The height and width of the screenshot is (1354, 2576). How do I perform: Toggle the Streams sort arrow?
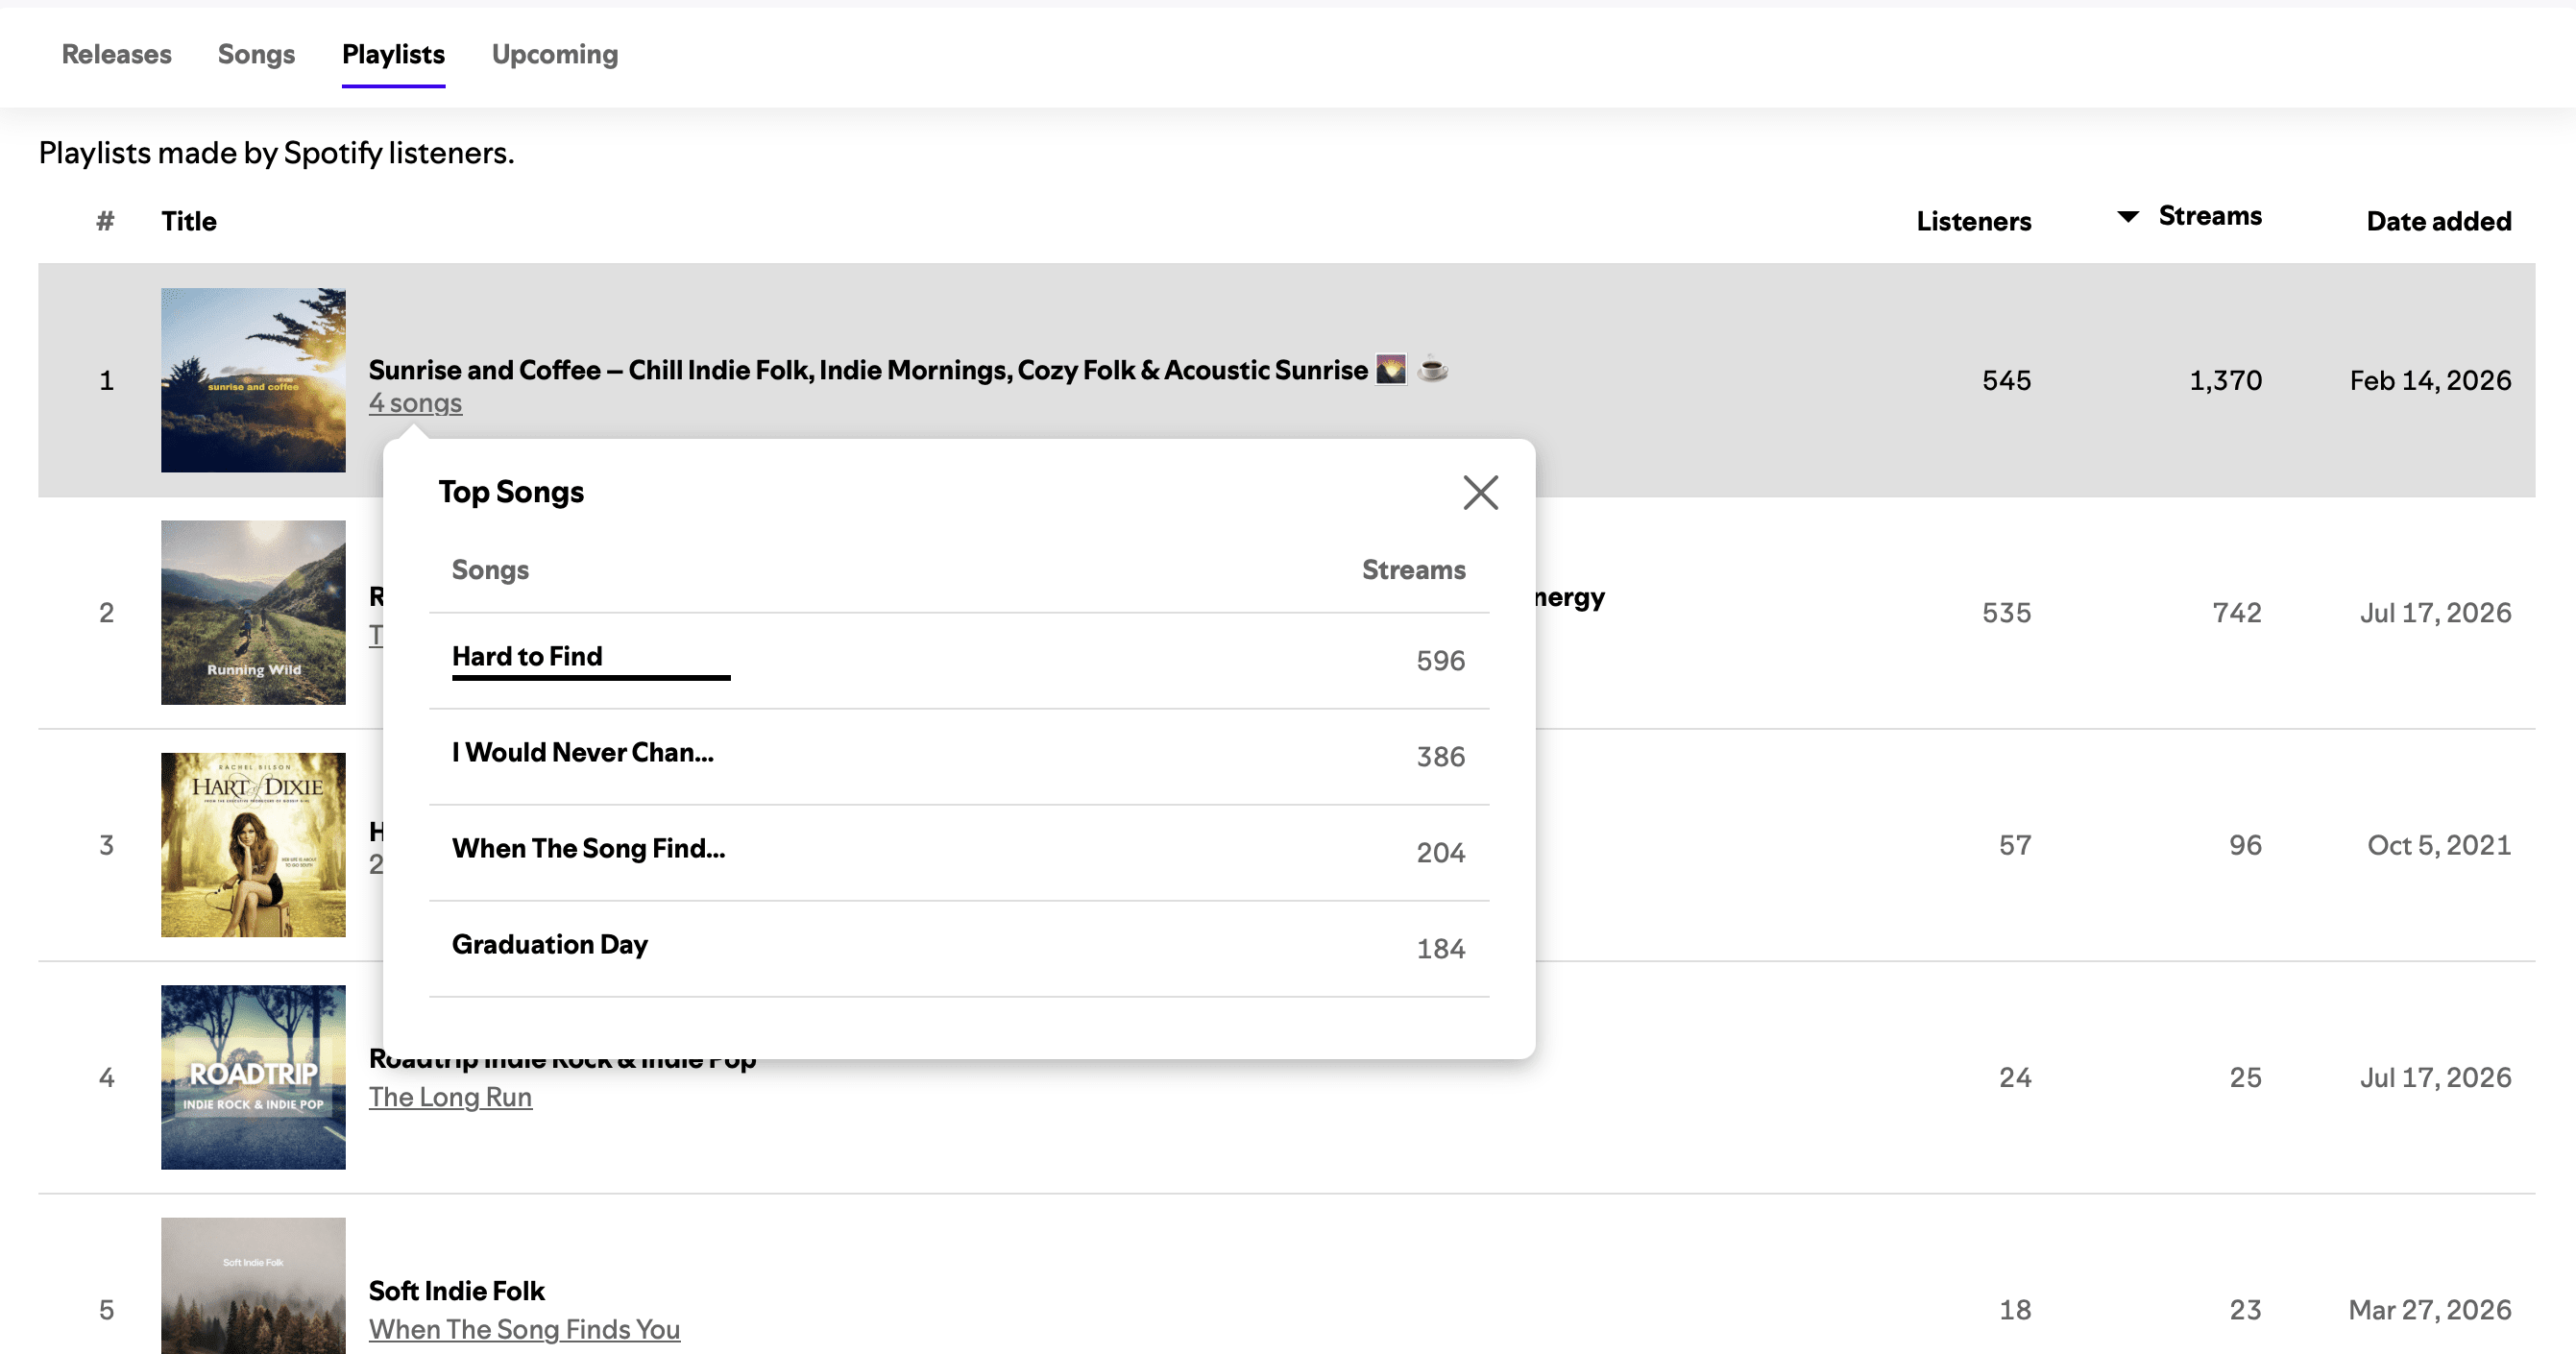tap(2128, 216)
